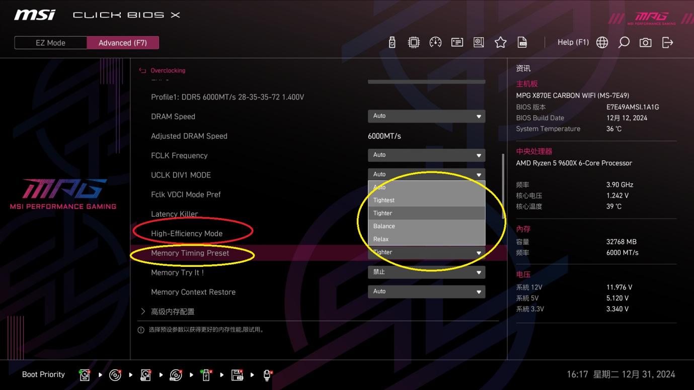Screen dimensions: 694x390
Task: Expand 高级内存配置 submenu
Action: (173, 312)
